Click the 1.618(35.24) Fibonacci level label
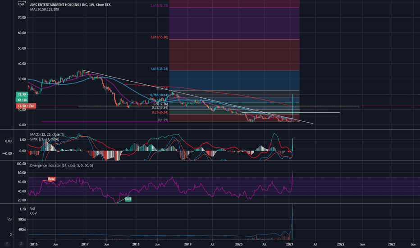 click(159, 69)
